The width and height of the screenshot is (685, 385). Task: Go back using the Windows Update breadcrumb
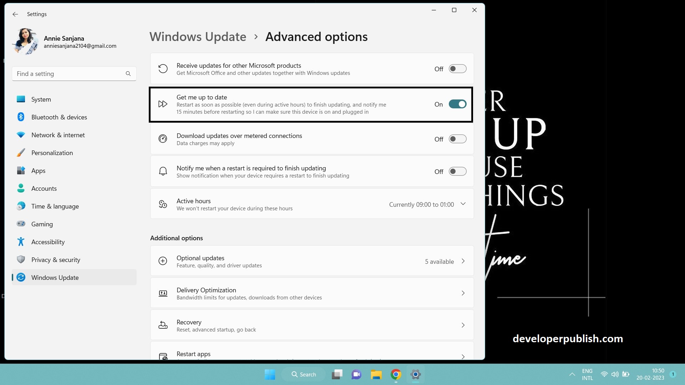tap(198, 36)
